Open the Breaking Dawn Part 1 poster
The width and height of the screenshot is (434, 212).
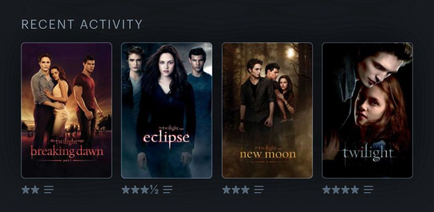[x=67, y=110]
